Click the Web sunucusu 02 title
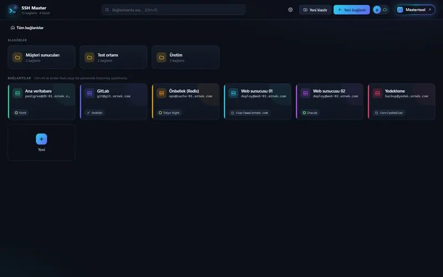This screenshot has height=277, width=443. (329, 91)
